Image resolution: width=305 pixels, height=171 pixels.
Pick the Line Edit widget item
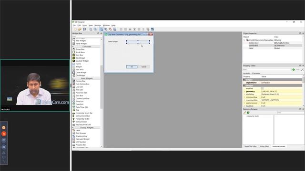(x=79, y=87)
